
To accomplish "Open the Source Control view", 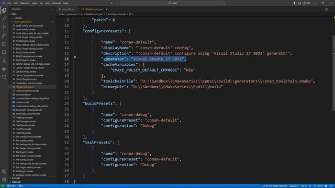I will pyautogui.click(x=4, y=27).
